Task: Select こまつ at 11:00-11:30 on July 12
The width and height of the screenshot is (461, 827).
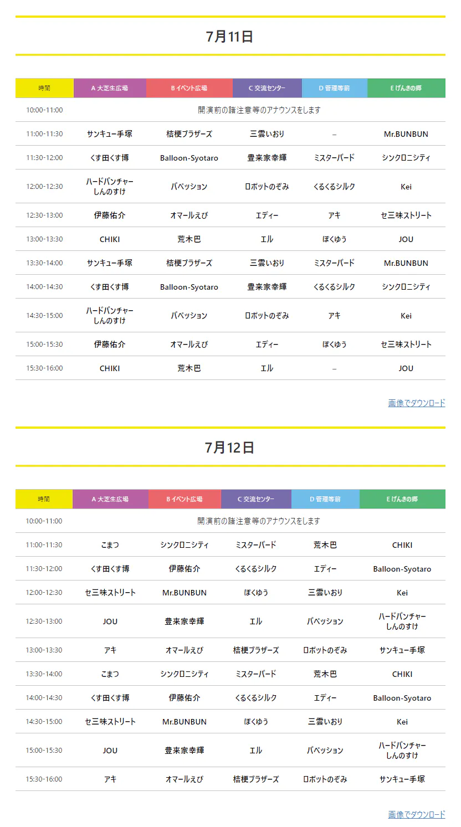Action: click(110, 545)
